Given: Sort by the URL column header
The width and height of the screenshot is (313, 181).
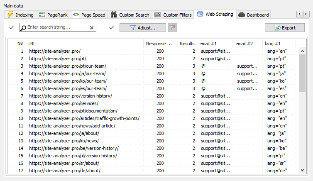Looking at the screenshot, I should [84, 44].
